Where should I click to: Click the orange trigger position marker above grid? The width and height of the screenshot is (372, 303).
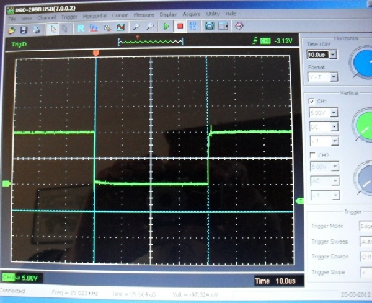pos(96,53)
